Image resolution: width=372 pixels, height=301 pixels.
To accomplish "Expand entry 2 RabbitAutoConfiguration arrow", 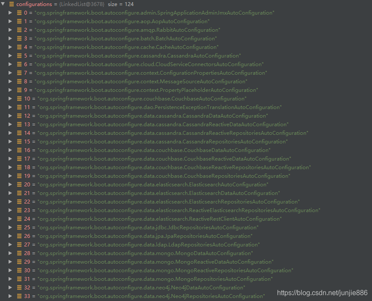I will click(x=10, y=30).
